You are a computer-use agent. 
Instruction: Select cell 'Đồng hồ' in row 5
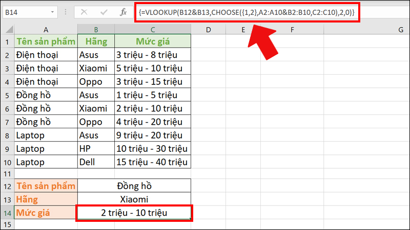(x=46, y=95)
